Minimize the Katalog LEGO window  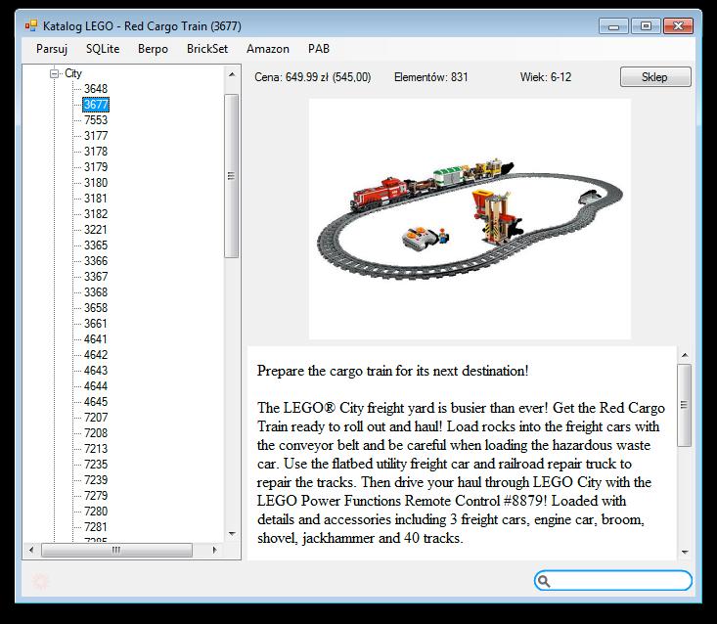(x=613, y=26)
